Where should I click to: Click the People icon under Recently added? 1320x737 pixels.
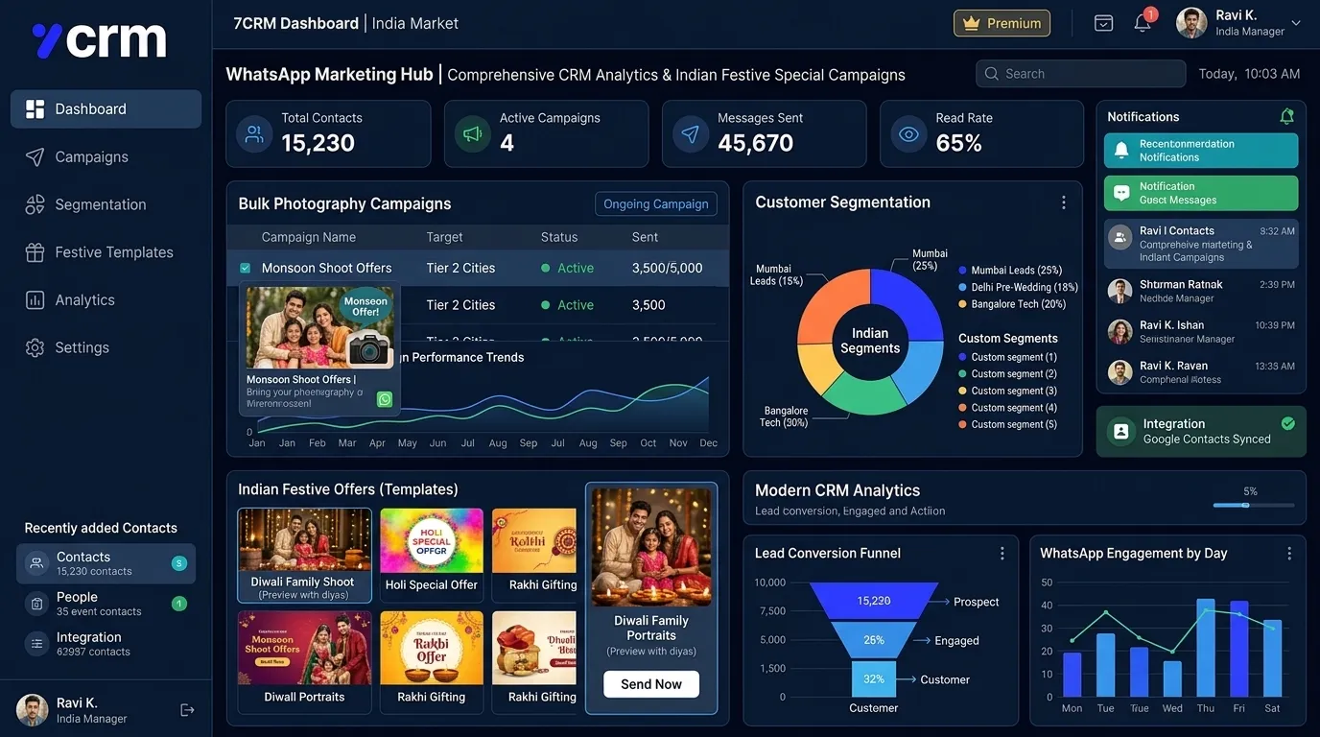(36, 604)
